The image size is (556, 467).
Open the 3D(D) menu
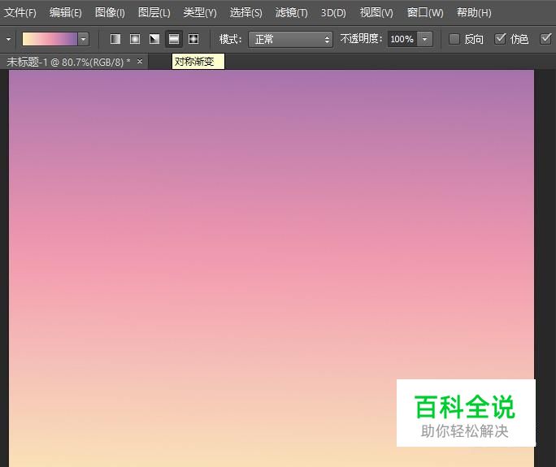(333, 13)
